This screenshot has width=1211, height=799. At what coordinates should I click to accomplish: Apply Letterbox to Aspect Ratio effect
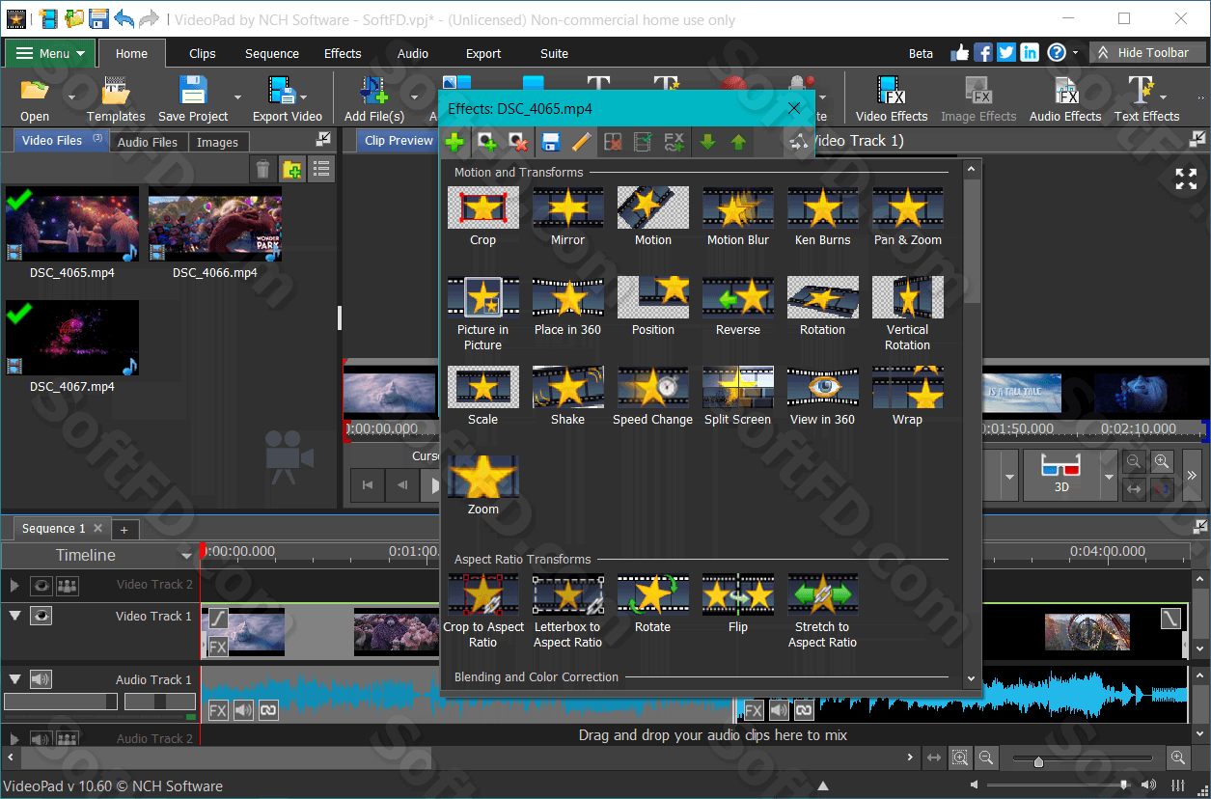tap(567, 611)
